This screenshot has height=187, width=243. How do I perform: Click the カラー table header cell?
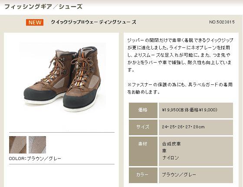tap(143, 175)
